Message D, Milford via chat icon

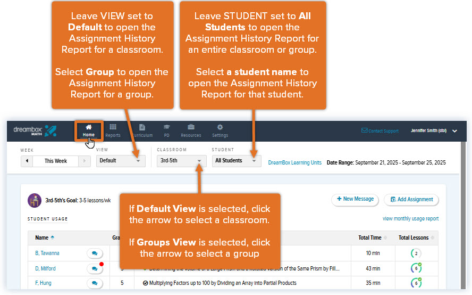pos(95,268)
